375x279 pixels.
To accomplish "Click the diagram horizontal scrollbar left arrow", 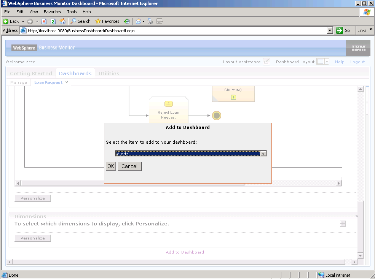I will point(18,184).
